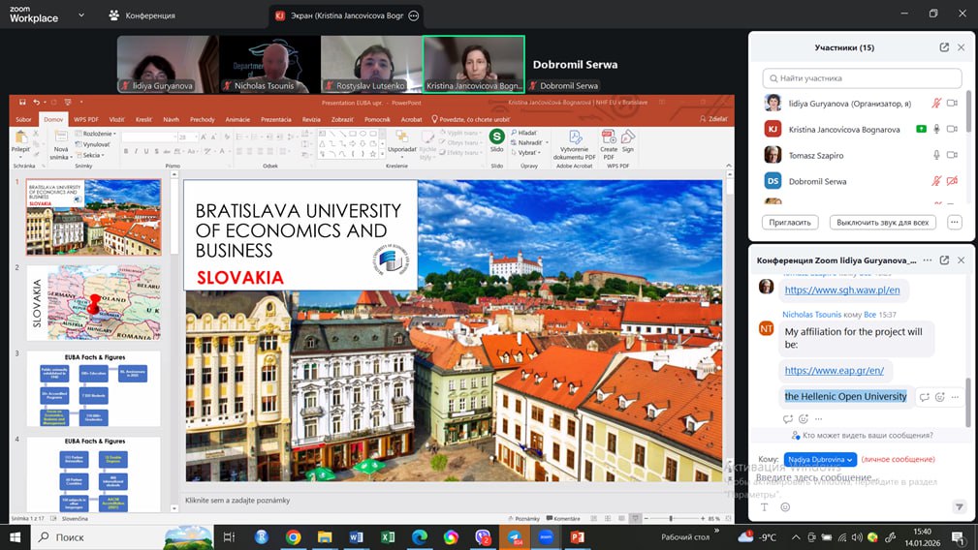Viewport: 978px width, 550px height.
Task: Unmute lidiya Guryanova's microphone in list
Action: 936,103
